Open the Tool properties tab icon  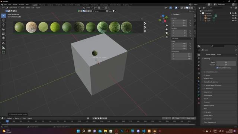coord(199,51)
